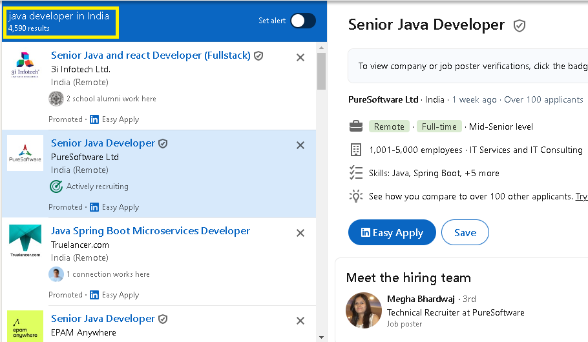Dismiss the Truelancer.com job listing
Screen dimensions: 588x342
pos(300,233)
